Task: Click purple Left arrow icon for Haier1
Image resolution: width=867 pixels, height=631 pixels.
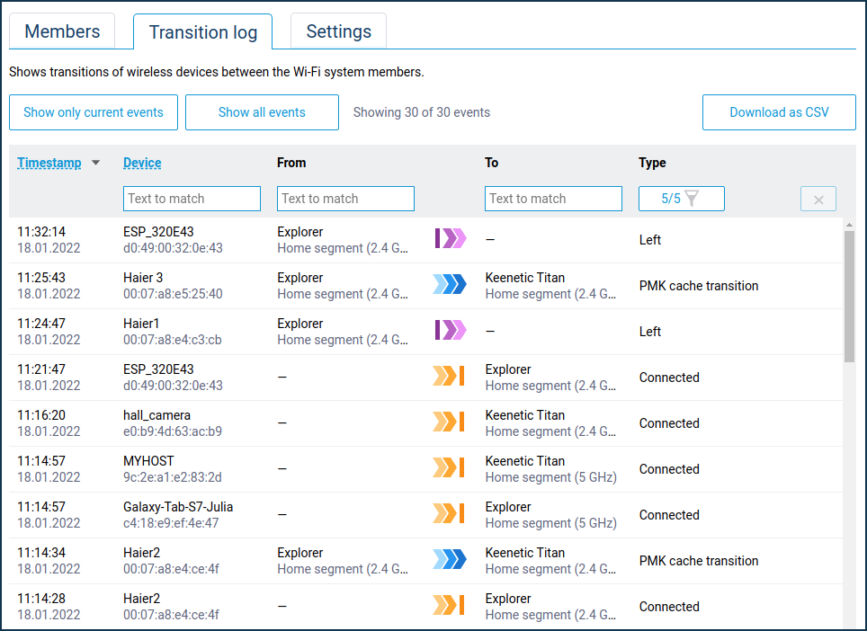Action: [451, 331]
